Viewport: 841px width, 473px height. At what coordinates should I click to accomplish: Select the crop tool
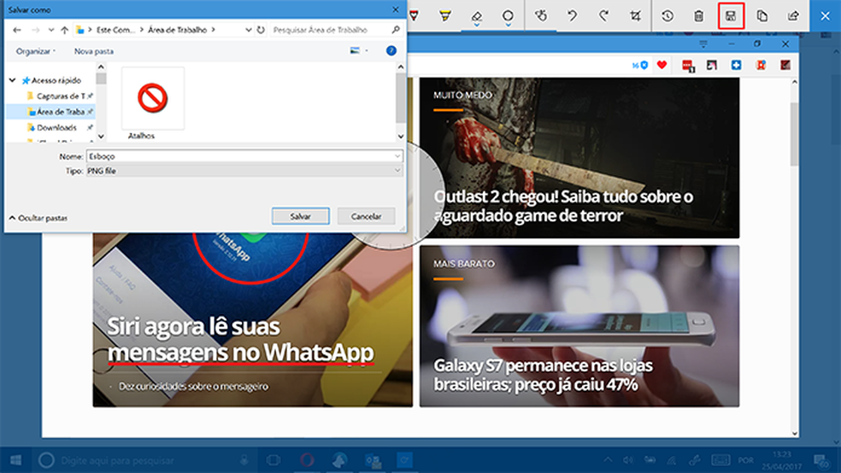[636, 16]
